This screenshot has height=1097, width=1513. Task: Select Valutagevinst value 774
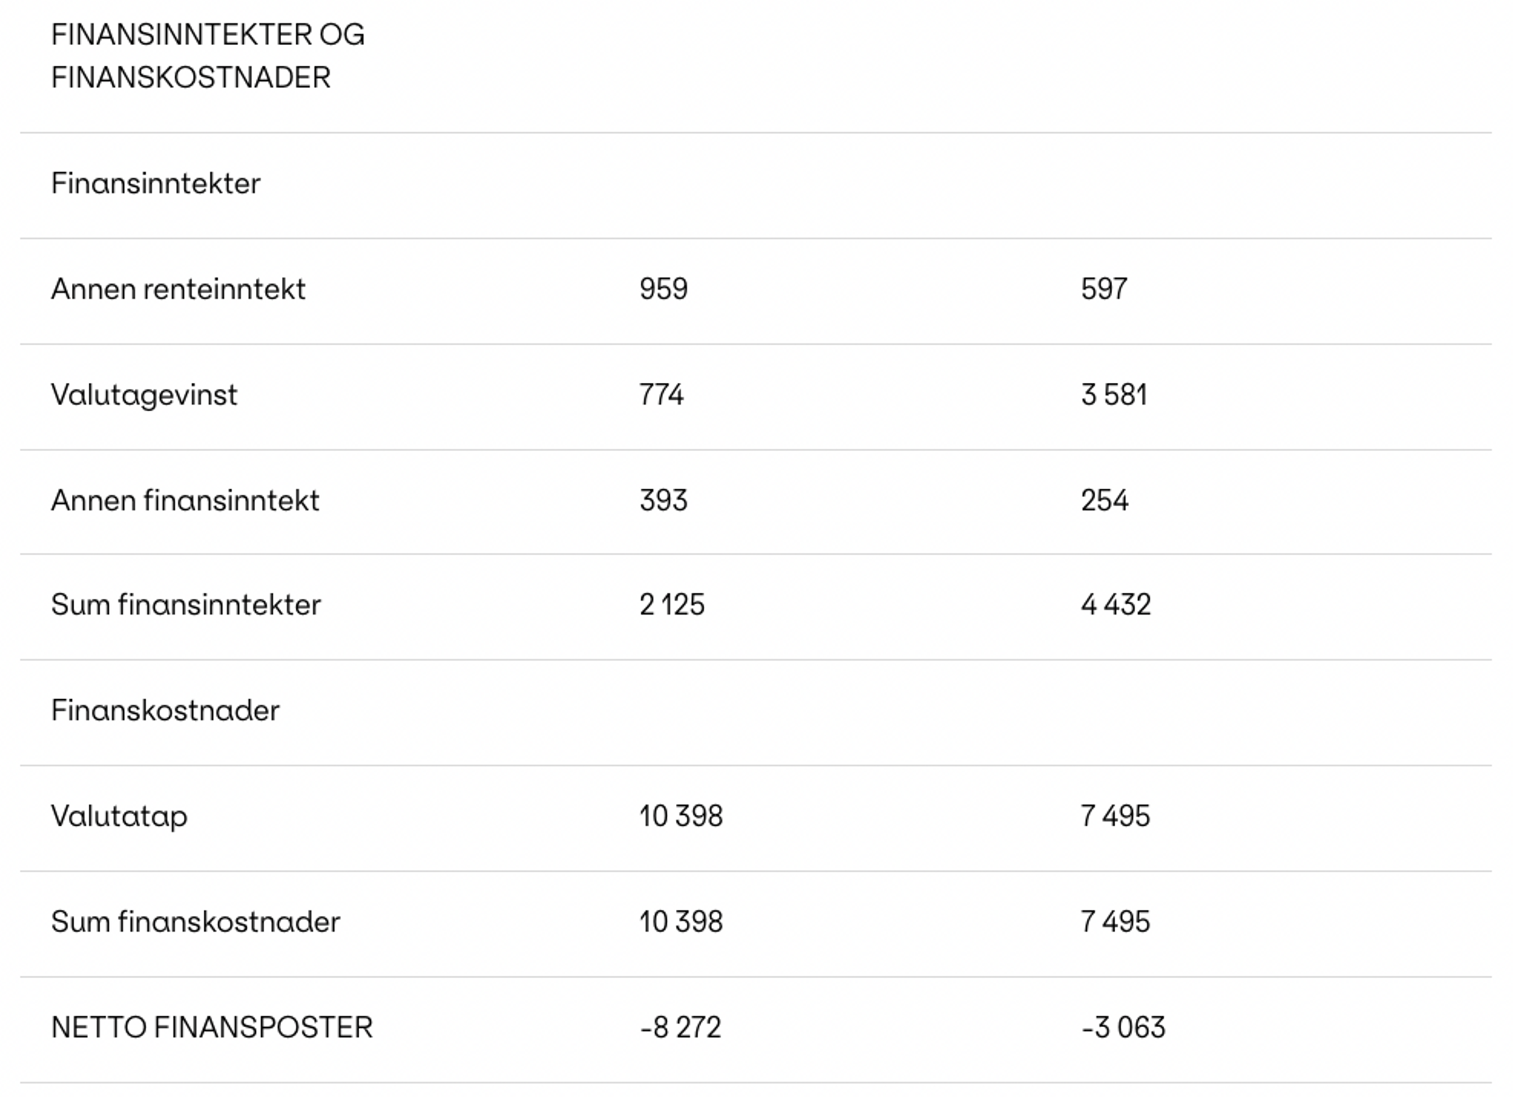coord(661,395)
